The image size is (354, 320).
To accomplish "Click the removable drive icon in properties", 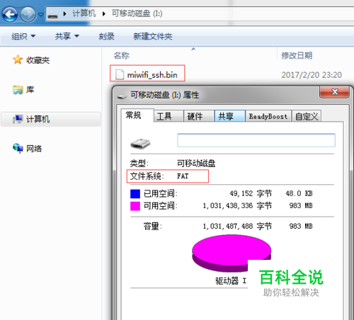I will point(140,143).
